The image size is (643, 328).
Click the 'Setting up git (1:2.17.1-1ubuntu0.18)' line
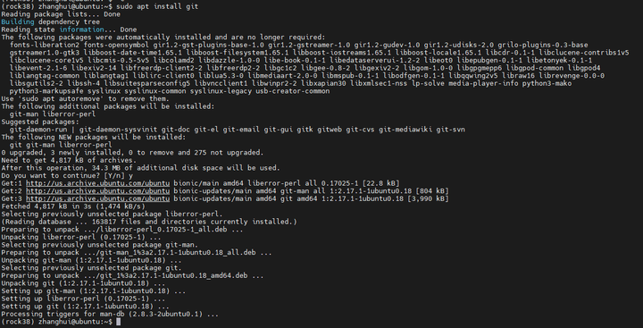[86, 307]
